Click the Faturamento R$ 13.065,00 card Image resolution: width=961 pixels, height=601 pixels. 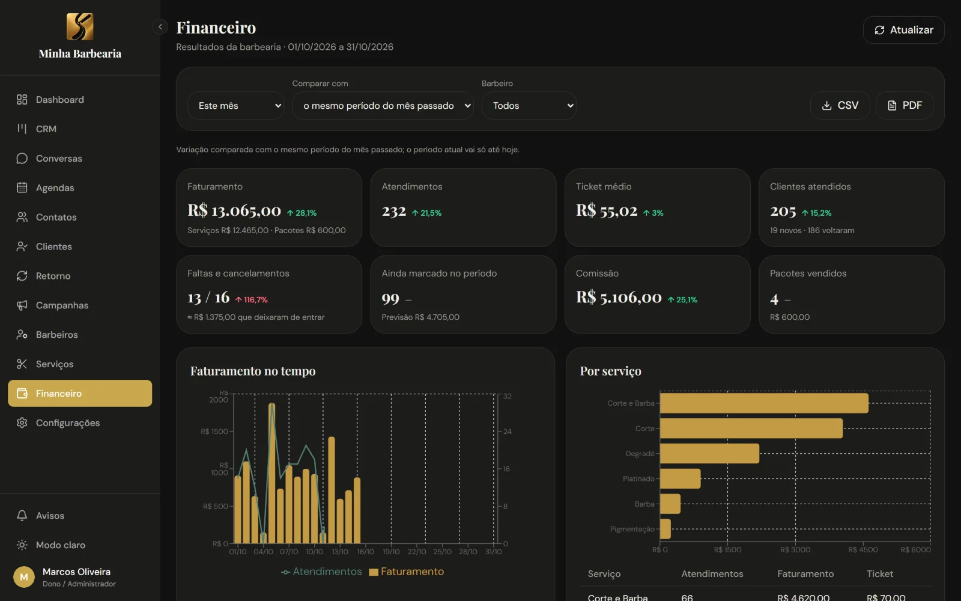(269, 207)
